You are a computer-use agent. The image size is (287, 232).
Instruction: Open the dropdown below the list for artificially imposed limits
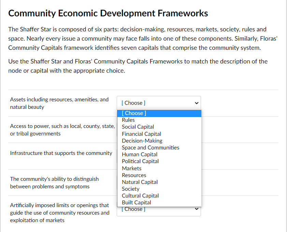(x=159, y=209)
